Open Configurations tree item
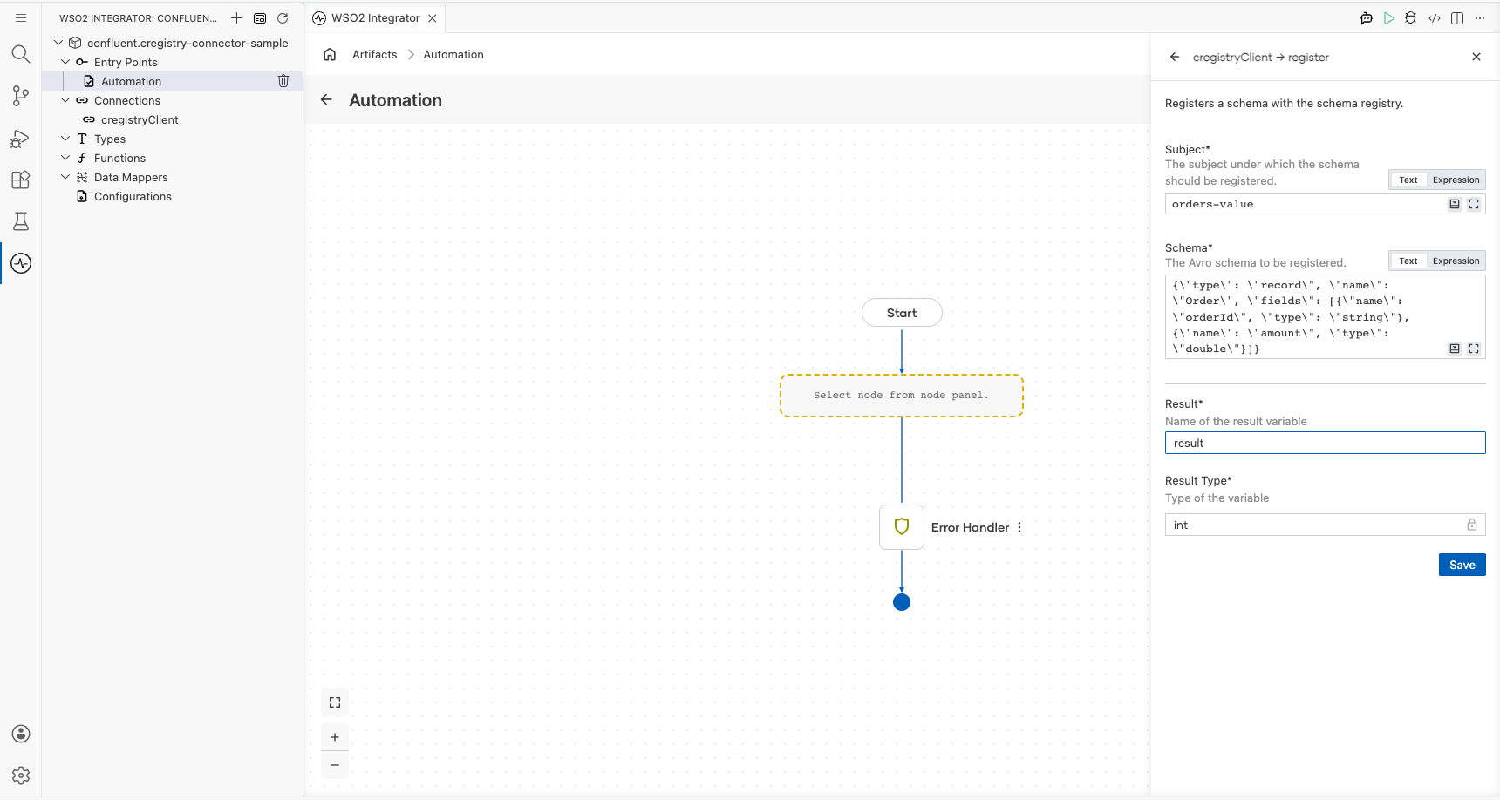Viewport: 1500px width, 800px height. (133, 196)
